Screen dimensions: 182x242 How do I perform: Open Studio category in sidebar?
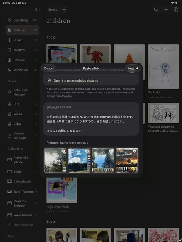coord(22,40)
